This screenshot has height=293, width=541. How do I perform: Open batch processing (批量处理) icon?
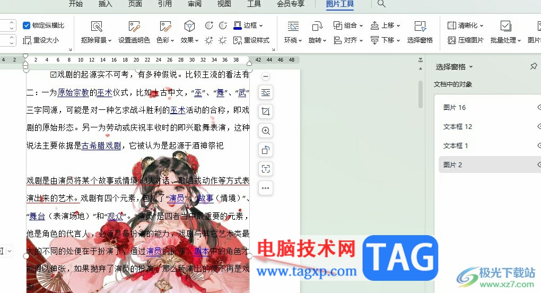pyautogui.click(x=505, y=27)
